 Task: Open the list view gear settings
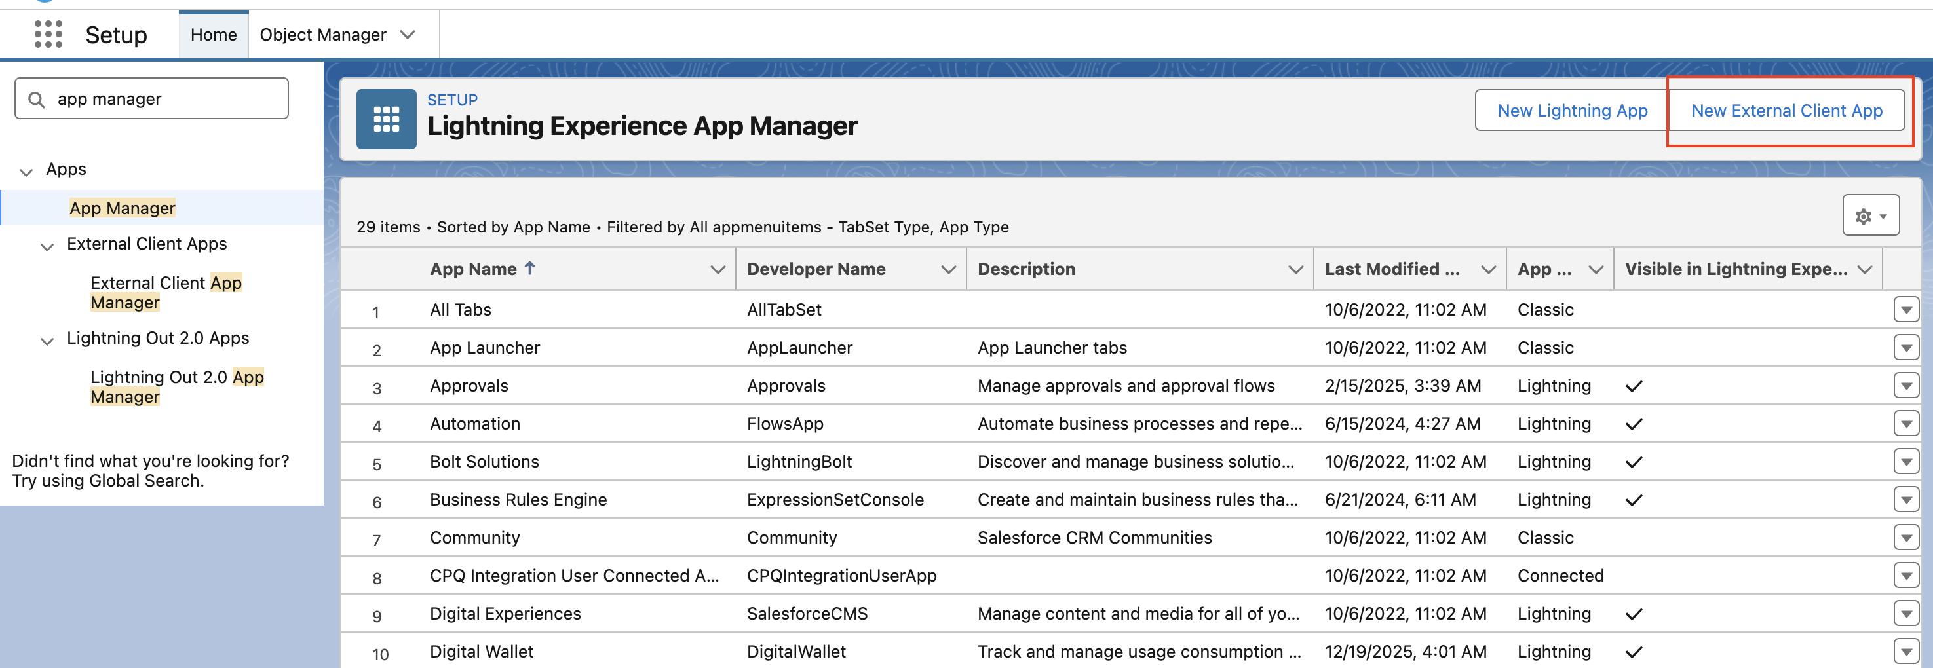pyautogui.click(x=1870, y=216)
